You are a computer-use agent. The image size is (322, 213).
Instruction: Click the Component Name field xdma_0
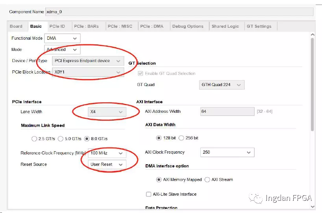179,12
